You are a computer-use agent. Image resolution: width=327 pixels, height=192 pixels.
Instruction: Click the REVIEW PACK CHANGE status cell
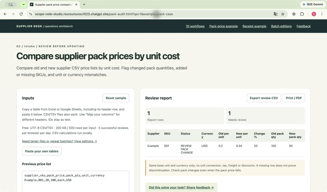pyautogui.click(x=187, y=149)
